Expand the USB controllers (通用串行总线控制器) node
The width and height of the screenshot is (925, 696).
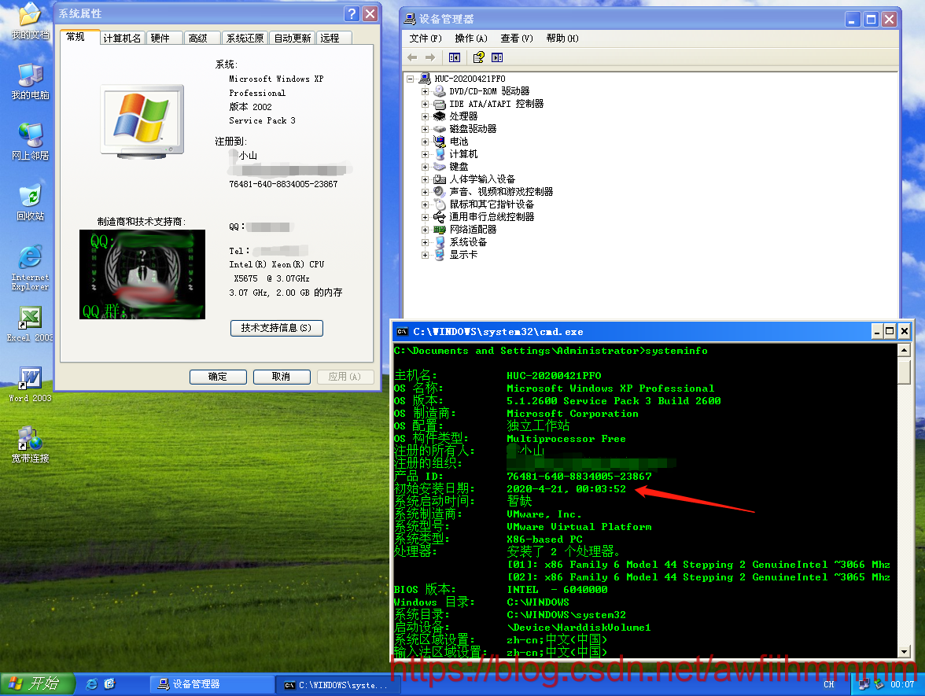(425, 217)
